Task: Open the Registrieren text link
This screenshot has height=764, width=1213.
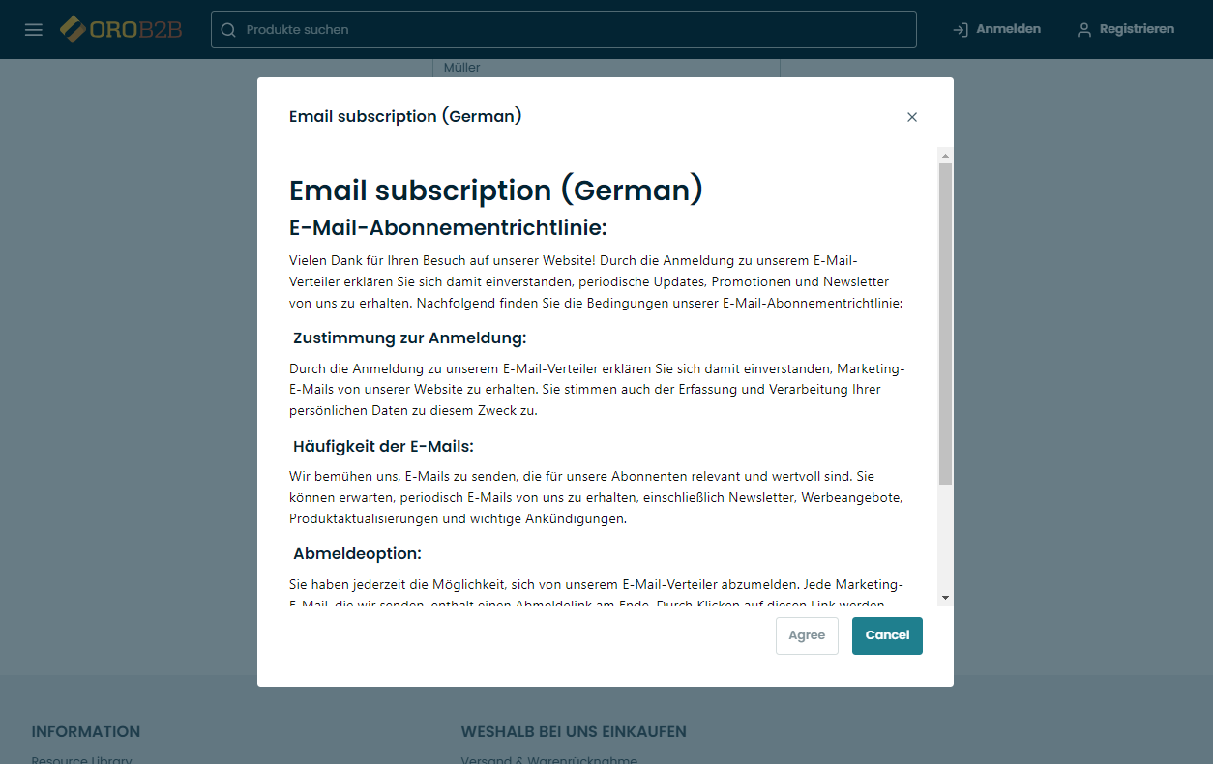Action: point(1137,29)
